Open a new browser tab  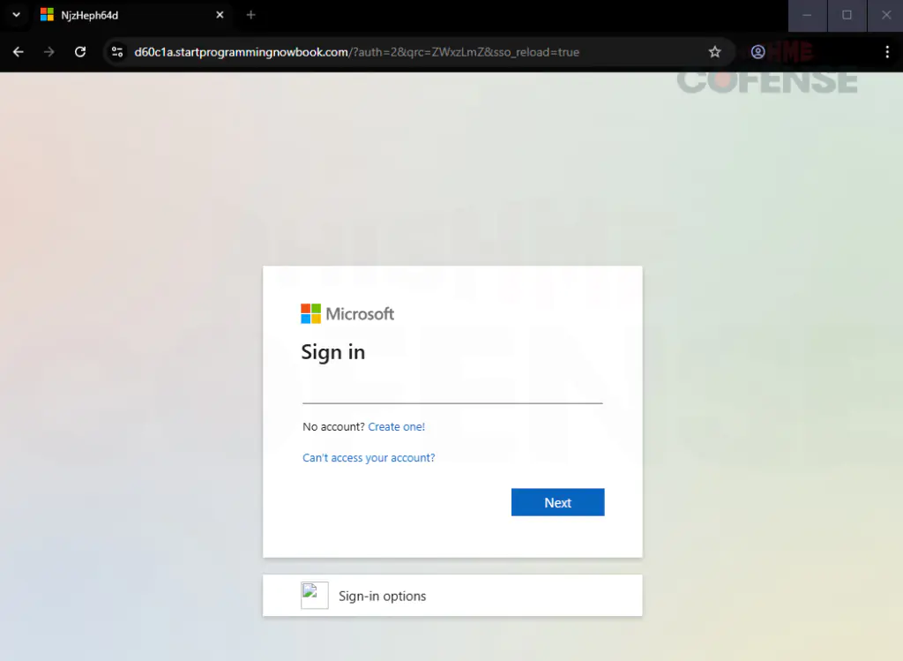click(x=250, y=15)
